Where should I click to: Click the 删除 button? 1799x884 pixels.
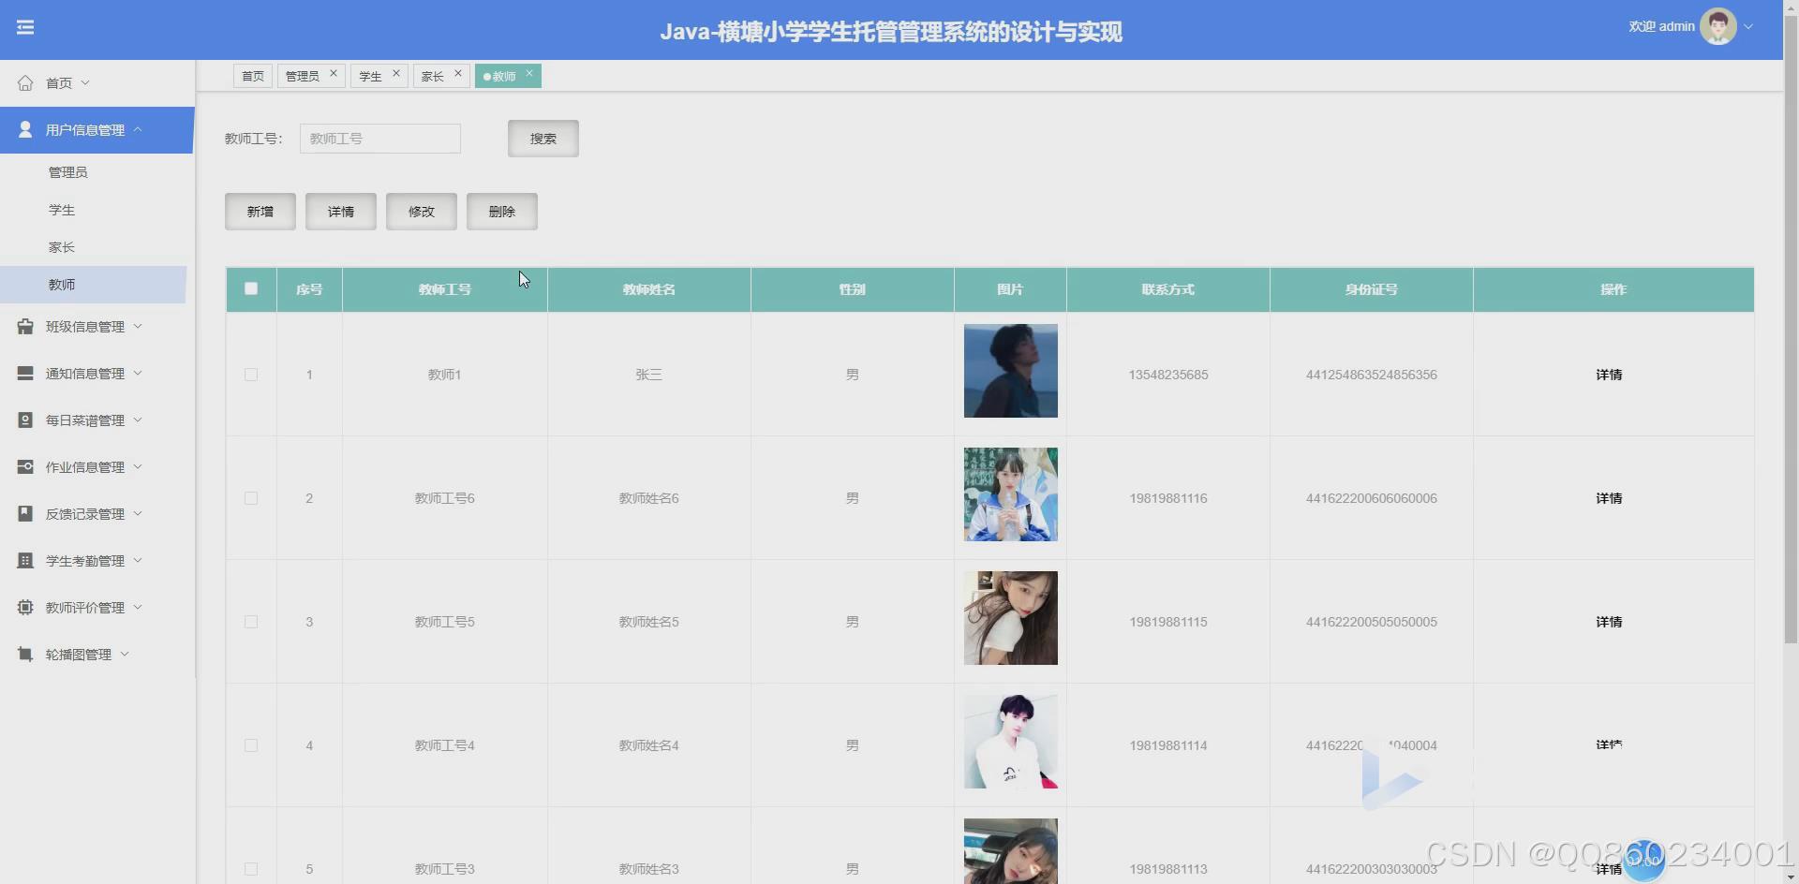point(502,212)
